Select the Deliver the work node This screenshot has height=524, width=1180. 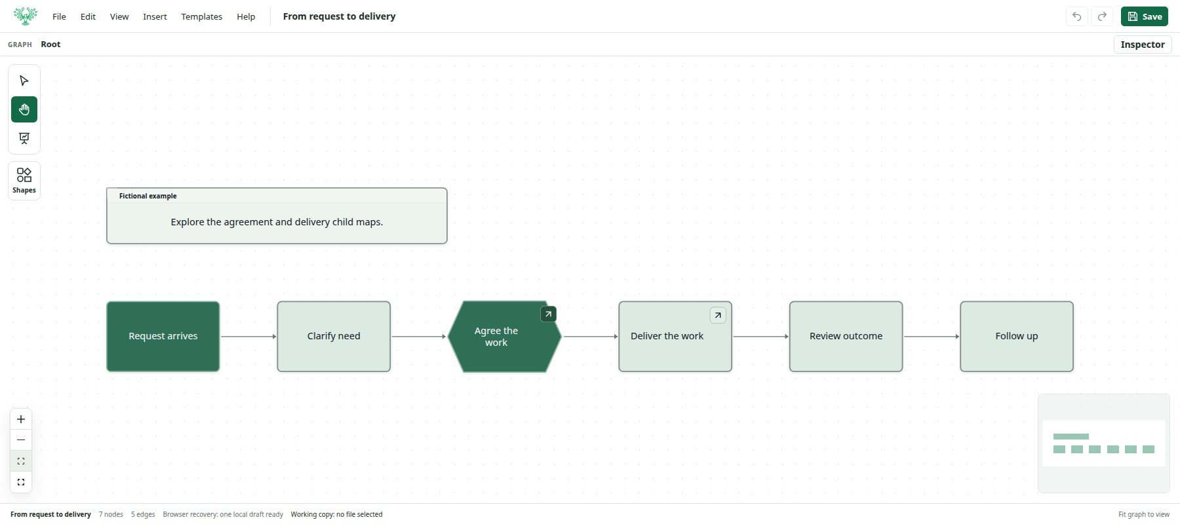click(x=675, y=337)
